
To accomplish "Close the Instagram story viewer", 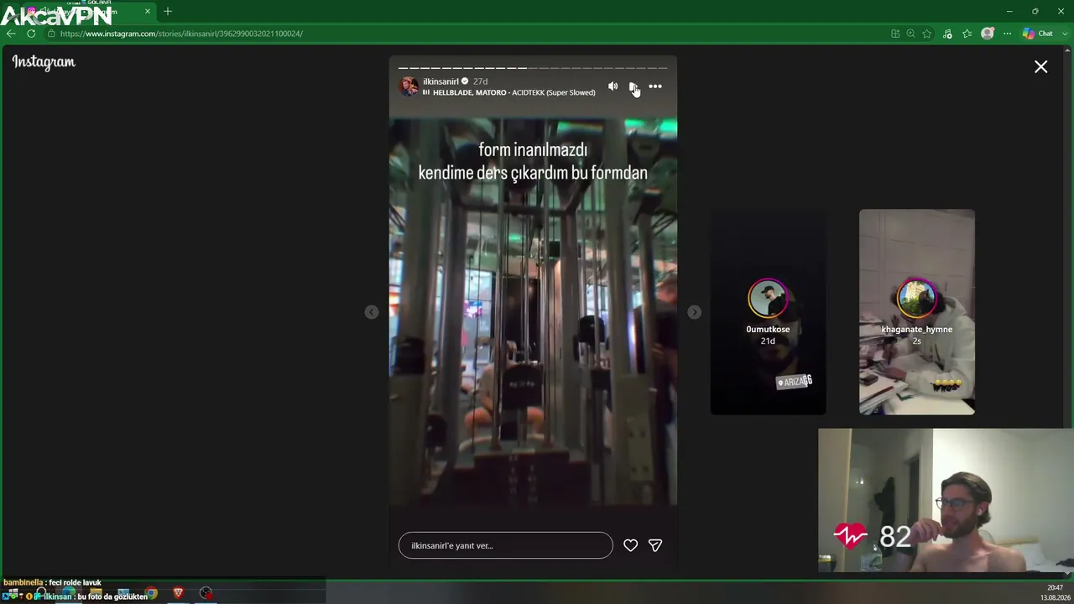I will pos(1040,67).
